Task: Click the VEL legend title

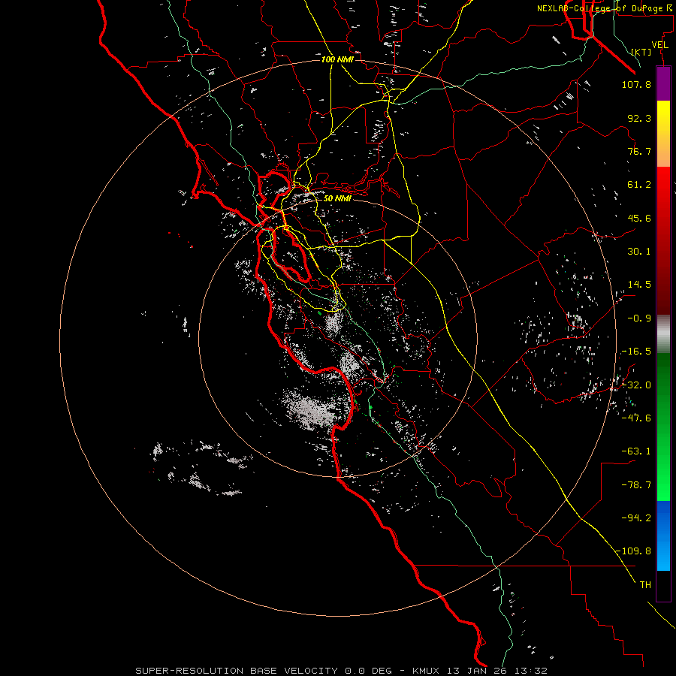Action: [659, 45]
